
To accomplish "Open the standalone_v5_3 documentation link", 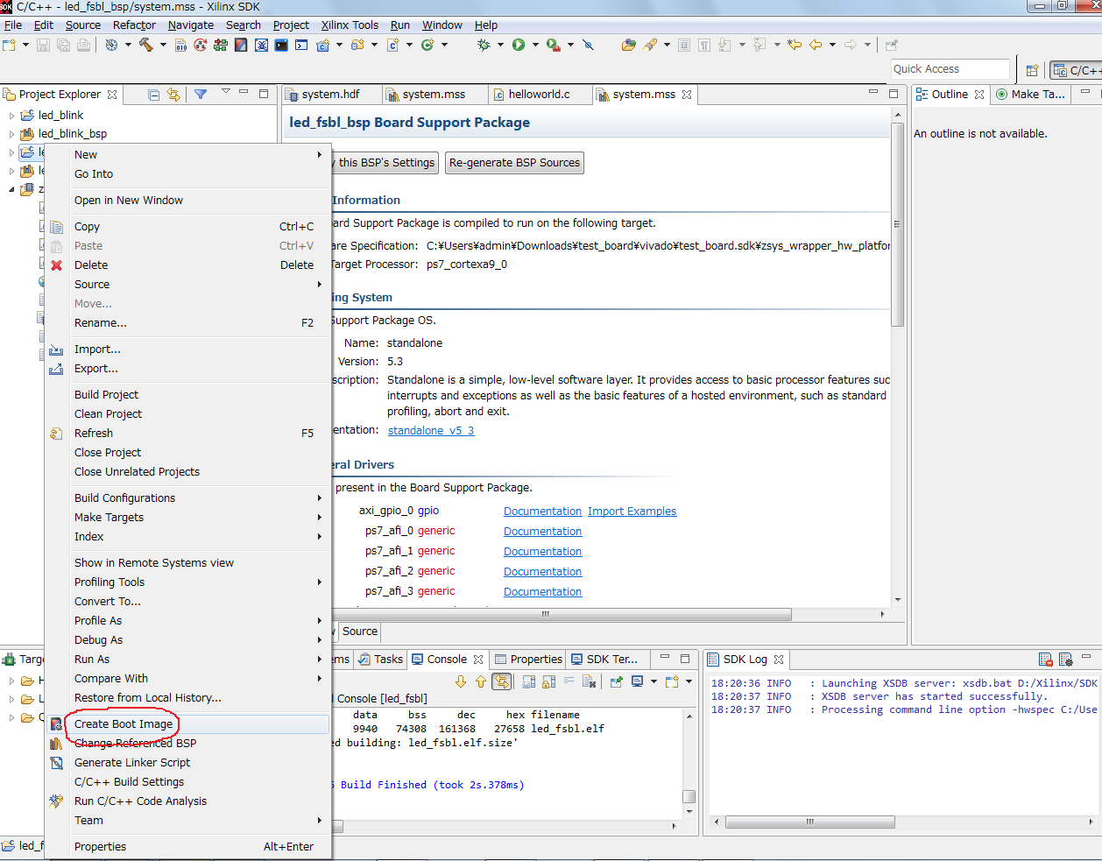I will pyautogui.click(x=430, y=431).
